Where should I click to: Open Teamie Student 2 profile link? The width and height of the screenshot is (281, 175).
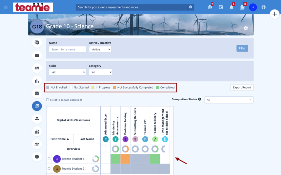(73, 168)
